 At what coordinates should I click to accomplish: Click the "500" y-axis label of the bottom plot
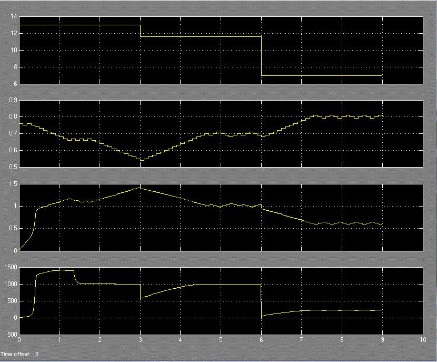click(13, 301)
